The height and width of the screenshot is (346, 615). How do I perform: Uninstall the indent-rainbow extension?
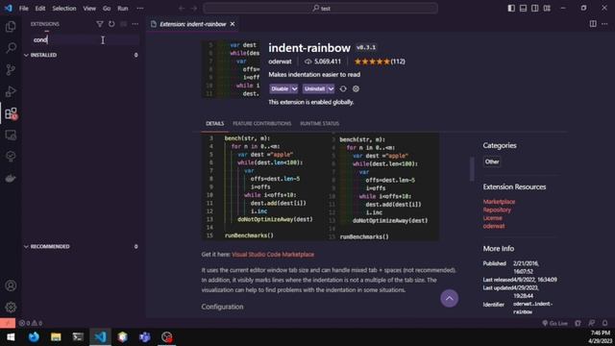(x=314, y=89)
